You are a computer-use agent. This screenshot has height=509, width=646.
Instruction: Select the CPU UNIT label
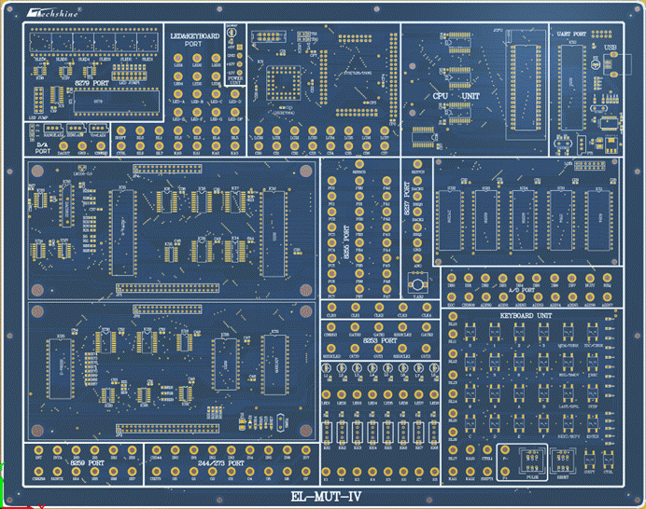[455, 96]
